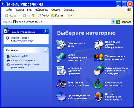Click the checkmark icon in the Панель управления pane header
The width and height of the screenshot is (134, 108).
click(7, 31)
